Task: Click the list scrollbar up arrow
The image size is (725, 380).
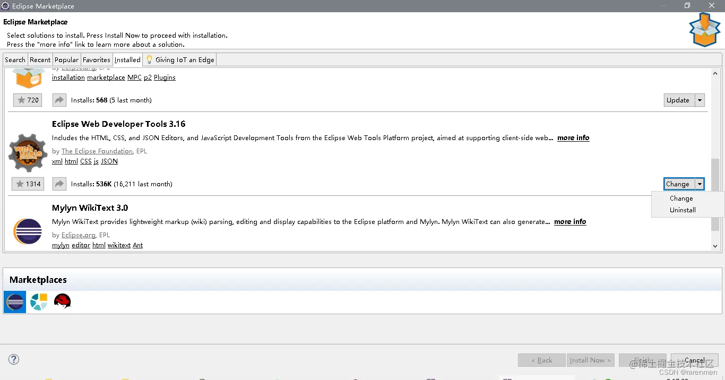Action: pyautogui.click(x=715, y=73)
